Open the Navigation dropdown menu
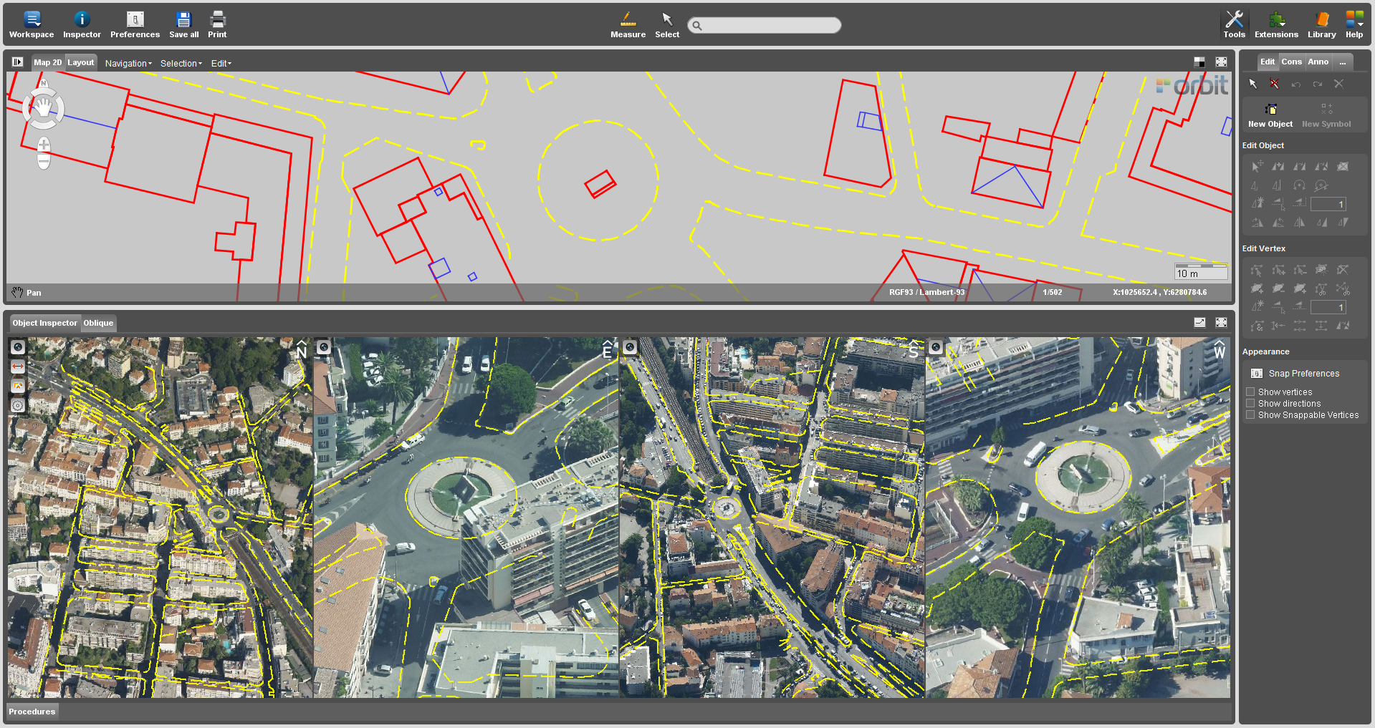This screenshot has height=728, width=1375. (x=127, y=63)
